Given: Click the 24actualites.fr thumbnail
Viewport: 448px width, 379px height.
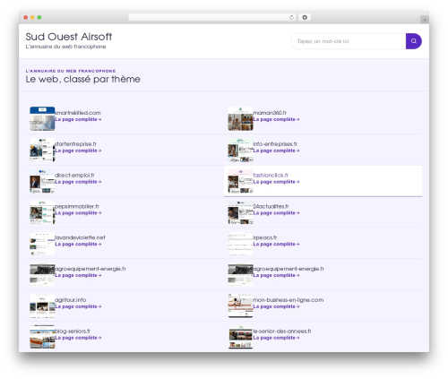Looking at the screenshot, I should point(240,212).
